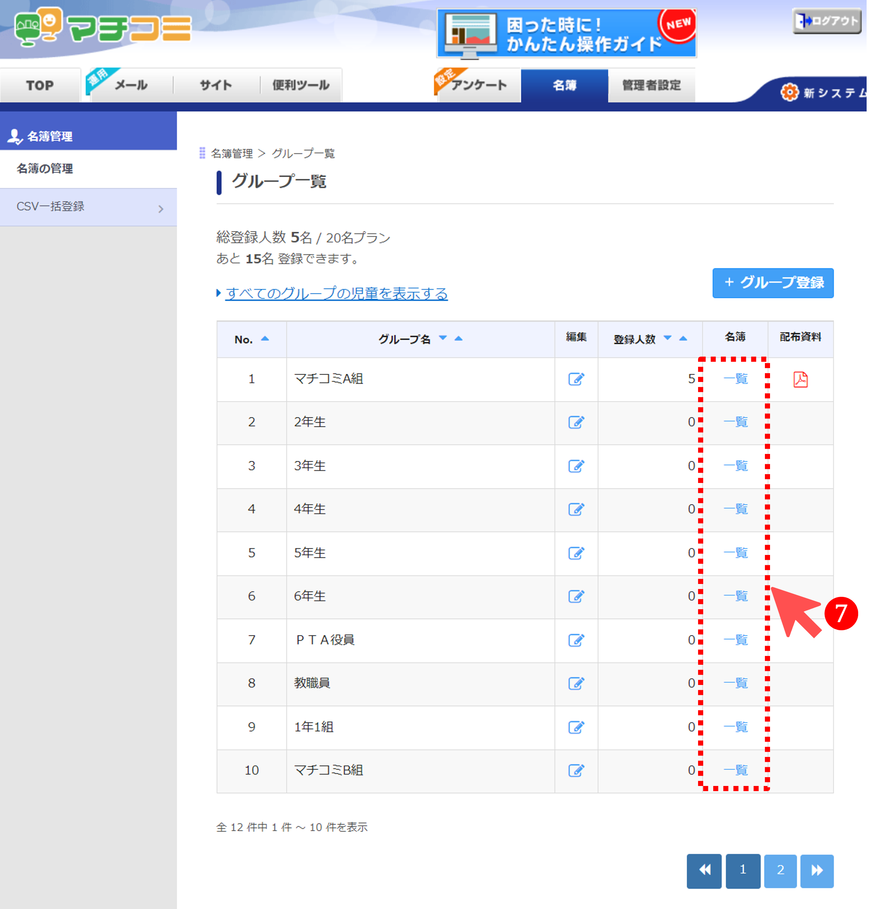The height and width of the screenshot is (909, 878).
Task: Click the edit icon for マチコミB組
Action: [576, 771]
